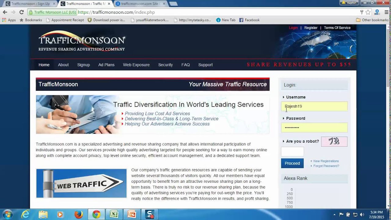Click the saved-password key icon in address bar
Viewport: 391px width, 220px height.
tap(362, 12)
